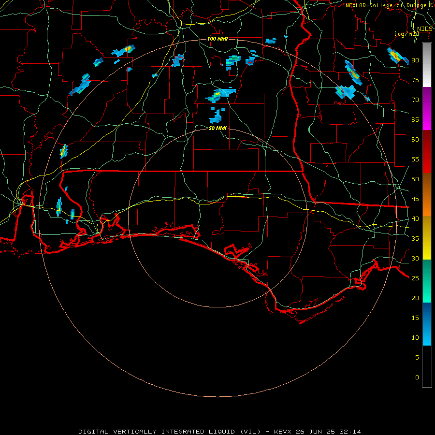Click the "[kg/m2]" units label
435x435 pixels.
(406, 34)
